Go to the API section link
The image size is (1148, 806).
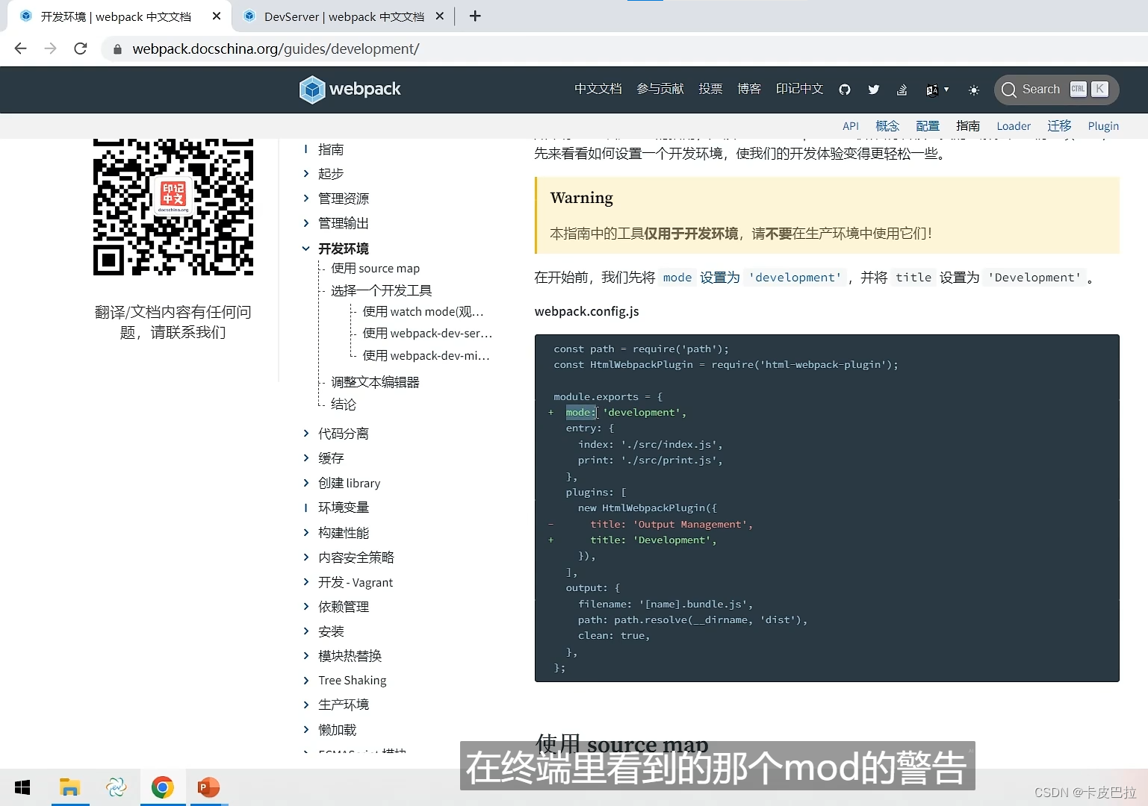point(851,126)
